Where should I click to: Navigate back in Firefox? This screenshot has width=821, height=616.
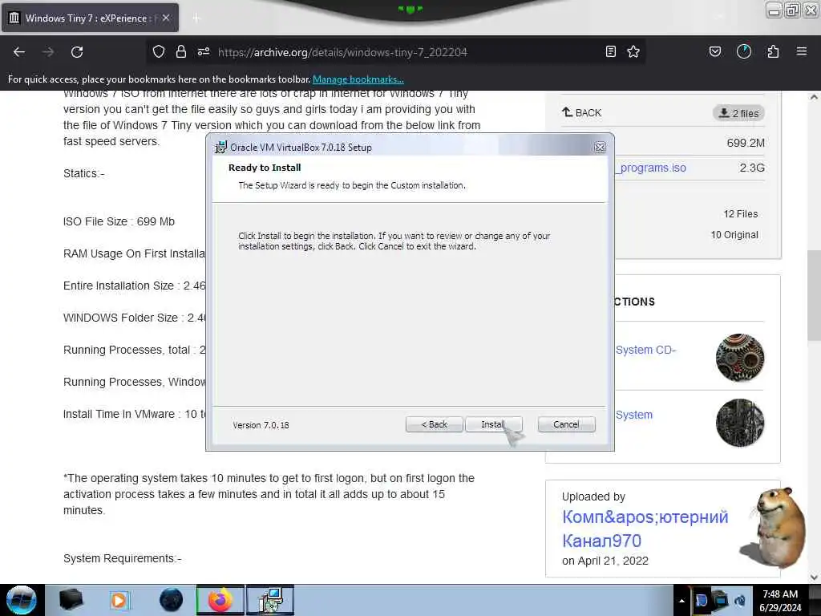[x=19, y=52]
